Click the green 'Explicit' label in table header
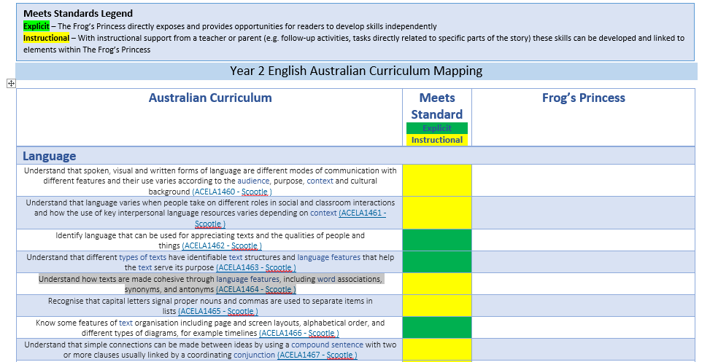Screen dimensions: 710x362 click(x=437, y=128)
